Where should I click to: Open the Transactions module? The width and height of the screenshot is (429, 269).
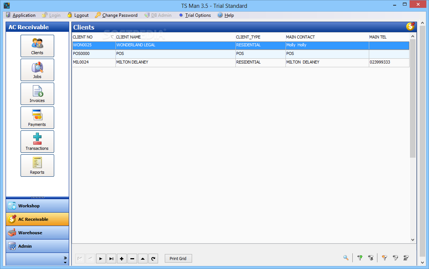click(x=37, y=142)
